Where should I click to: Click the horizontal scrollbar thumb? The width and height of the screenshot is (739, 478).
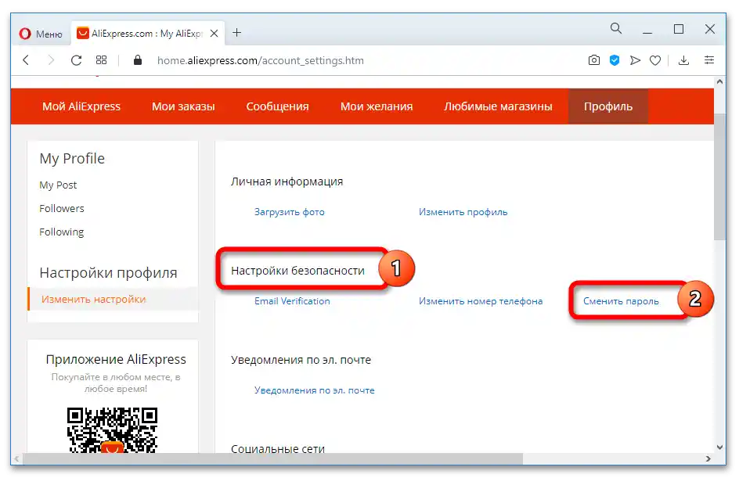coord(272,458)
